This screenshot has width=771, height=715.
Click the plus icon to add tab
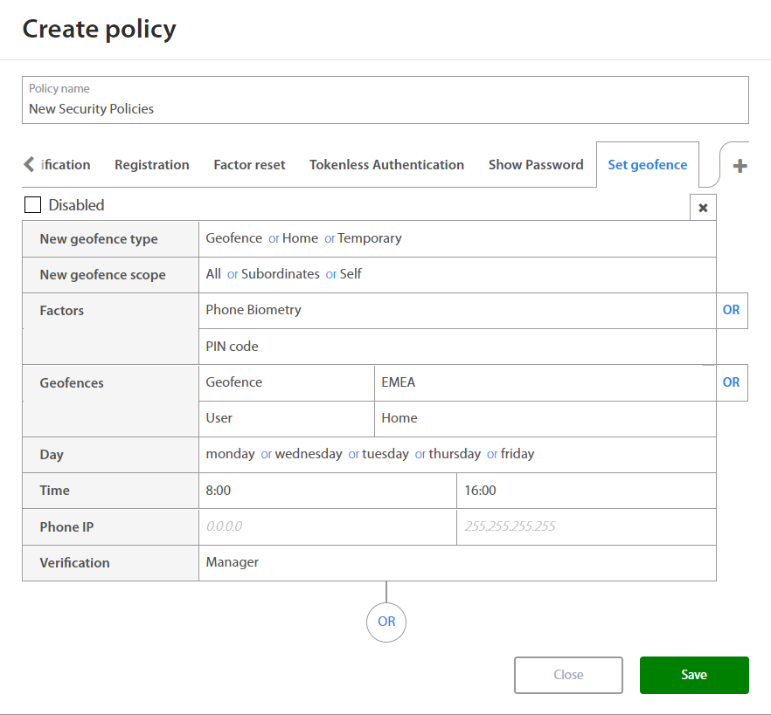pos(740,165)
